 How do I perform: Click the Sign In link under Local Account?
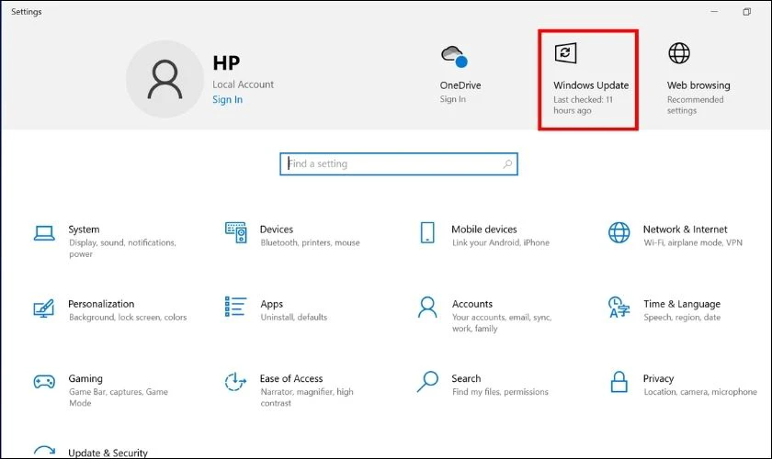pyautogui.click(x=228, y=99)
